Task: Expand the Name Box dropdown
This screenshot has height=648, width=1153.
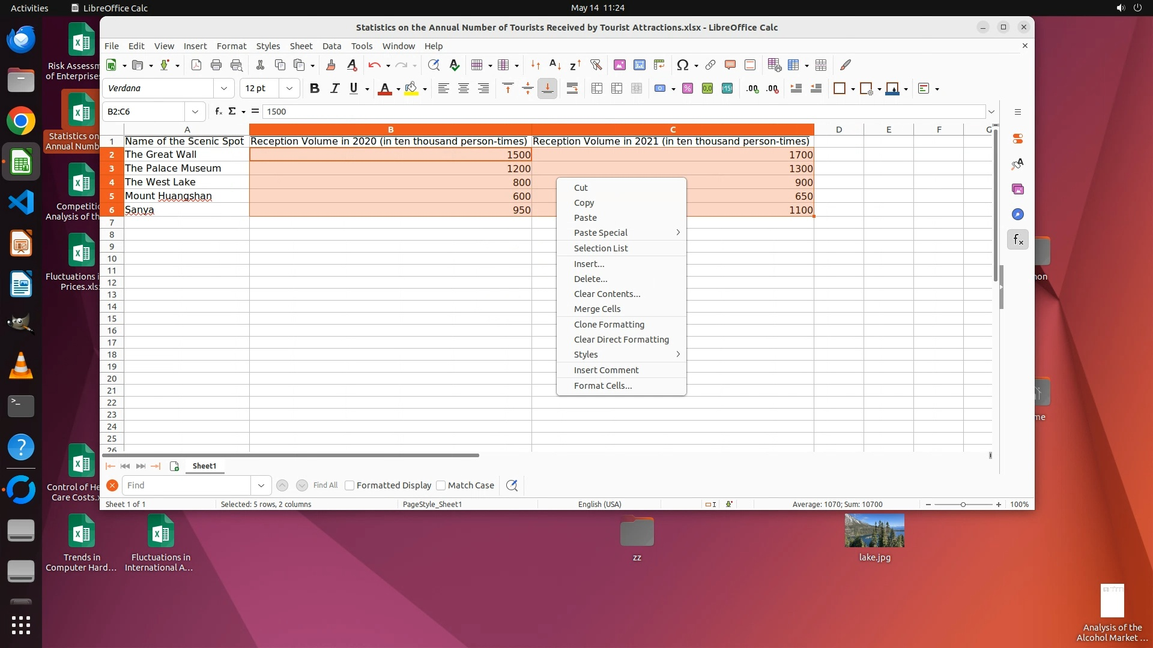Action: (x=195, y=112)
